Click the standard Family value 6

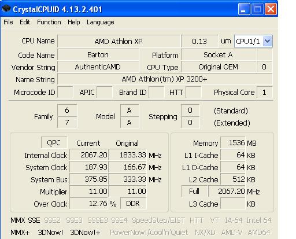(67, 111)
